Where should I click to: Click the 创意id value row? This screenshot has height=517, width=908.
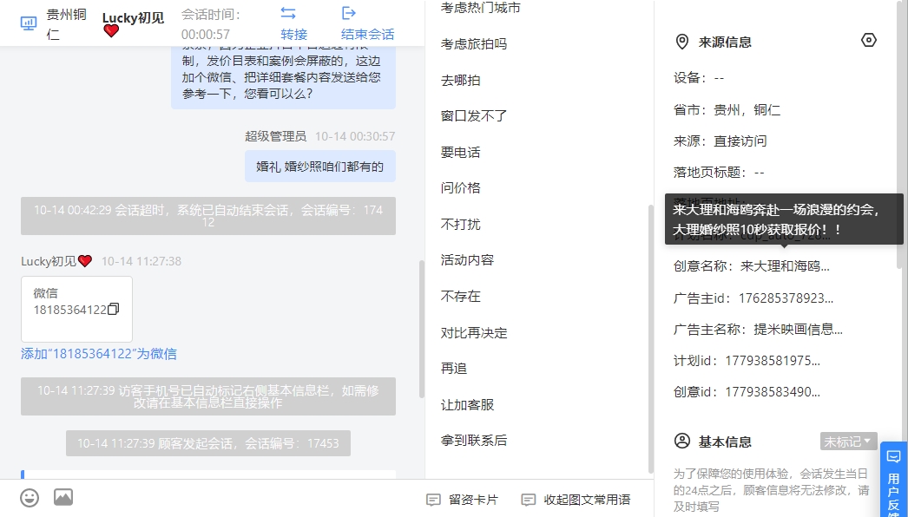[x=747, y=392]
